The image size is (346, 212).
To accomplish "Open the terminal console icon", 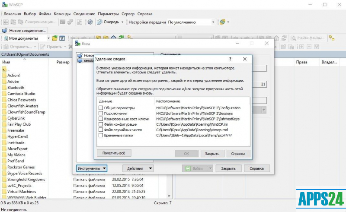I will (x=63, y=22).
